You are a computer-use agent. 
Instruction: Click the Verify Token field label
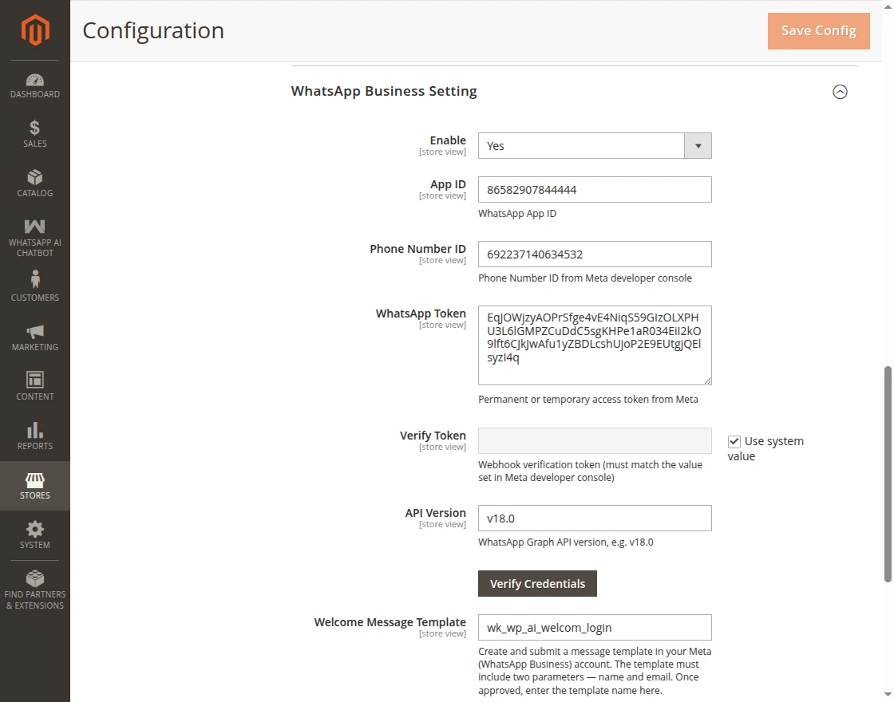pos(433,436)
